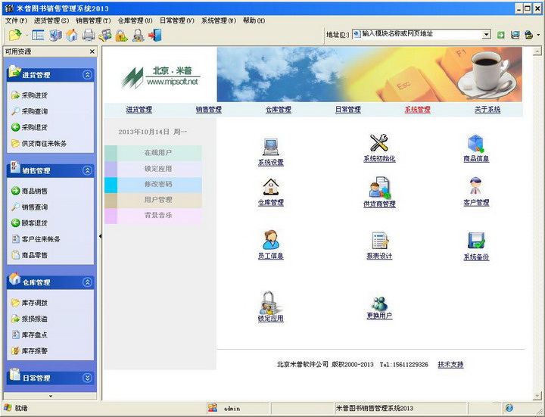Viewport: 545px width, 417px height.
Task: Open 采购进货 in the sidebar
Action: 30,95
